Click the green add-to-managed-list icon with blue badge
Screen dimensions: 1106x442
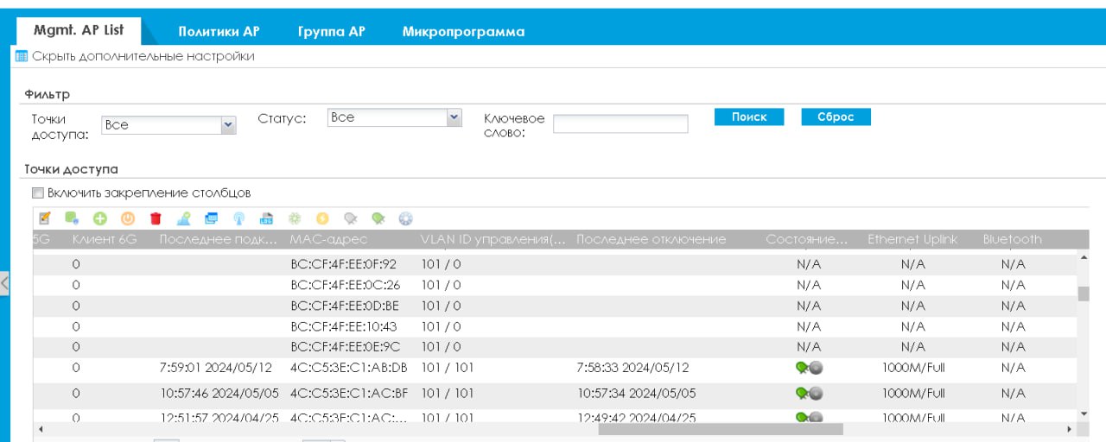coord(72,219)
